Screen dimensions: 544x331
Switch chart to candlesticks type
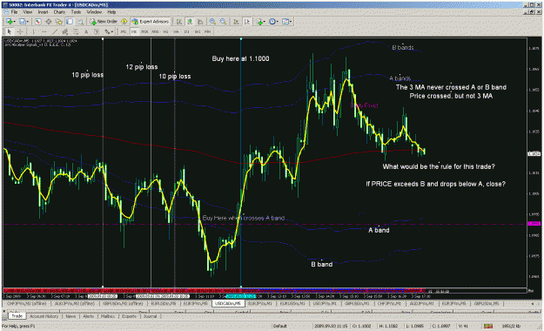pyautogui.click(x=189, y=22)
